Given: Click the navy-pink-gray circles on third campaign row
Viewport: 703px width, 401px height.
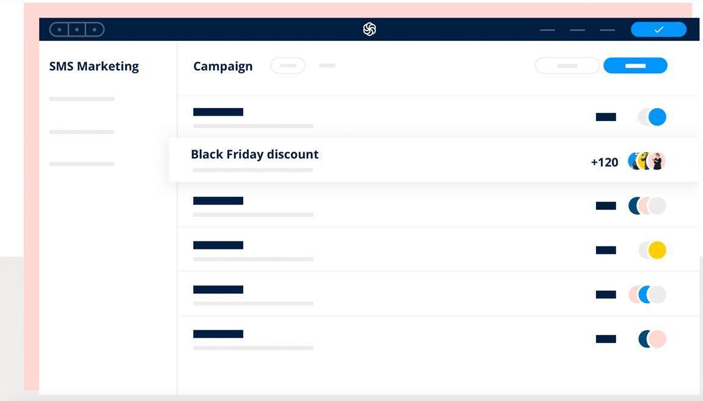Looking at the screenshot, I should pyautogui.click(x=647, y=206).
